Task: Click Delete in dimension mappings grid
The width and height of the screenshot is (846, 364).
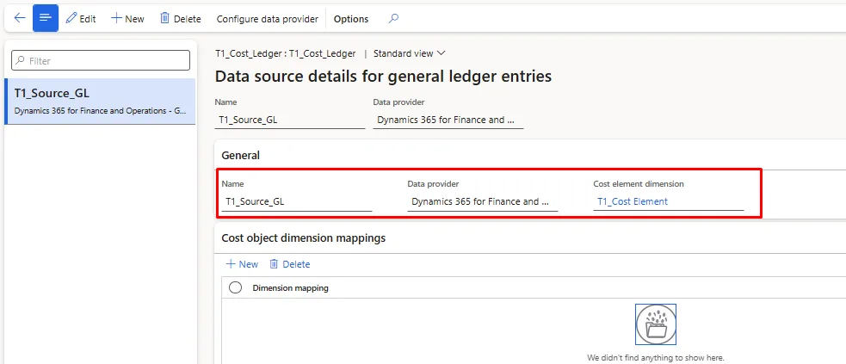Action: 290,264
